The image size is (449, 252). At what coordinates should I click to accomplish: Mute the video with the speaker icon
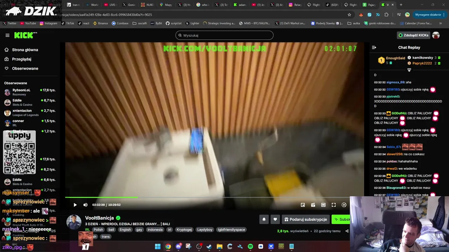point(85,205)
